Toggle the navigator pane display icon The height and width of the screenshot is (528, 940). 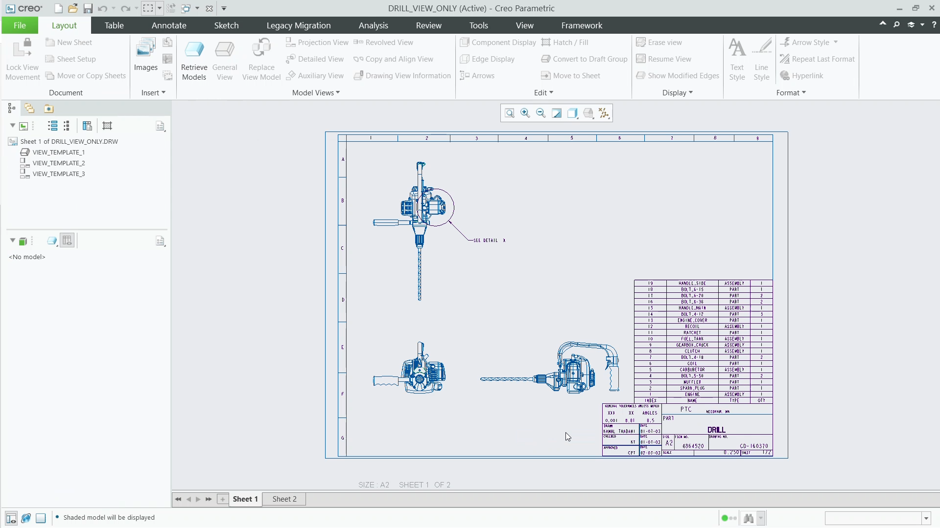(x=11, y=518)
